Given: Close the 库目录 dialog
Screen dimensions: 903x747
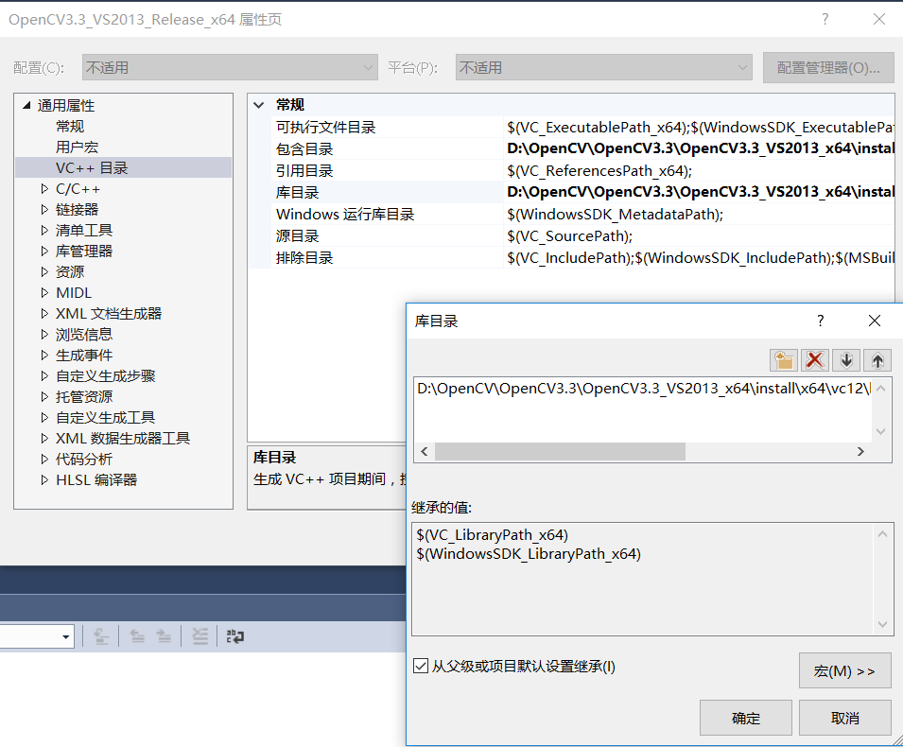Looking at the screenshot, I should pyautogui.click(x=875, y=321).
